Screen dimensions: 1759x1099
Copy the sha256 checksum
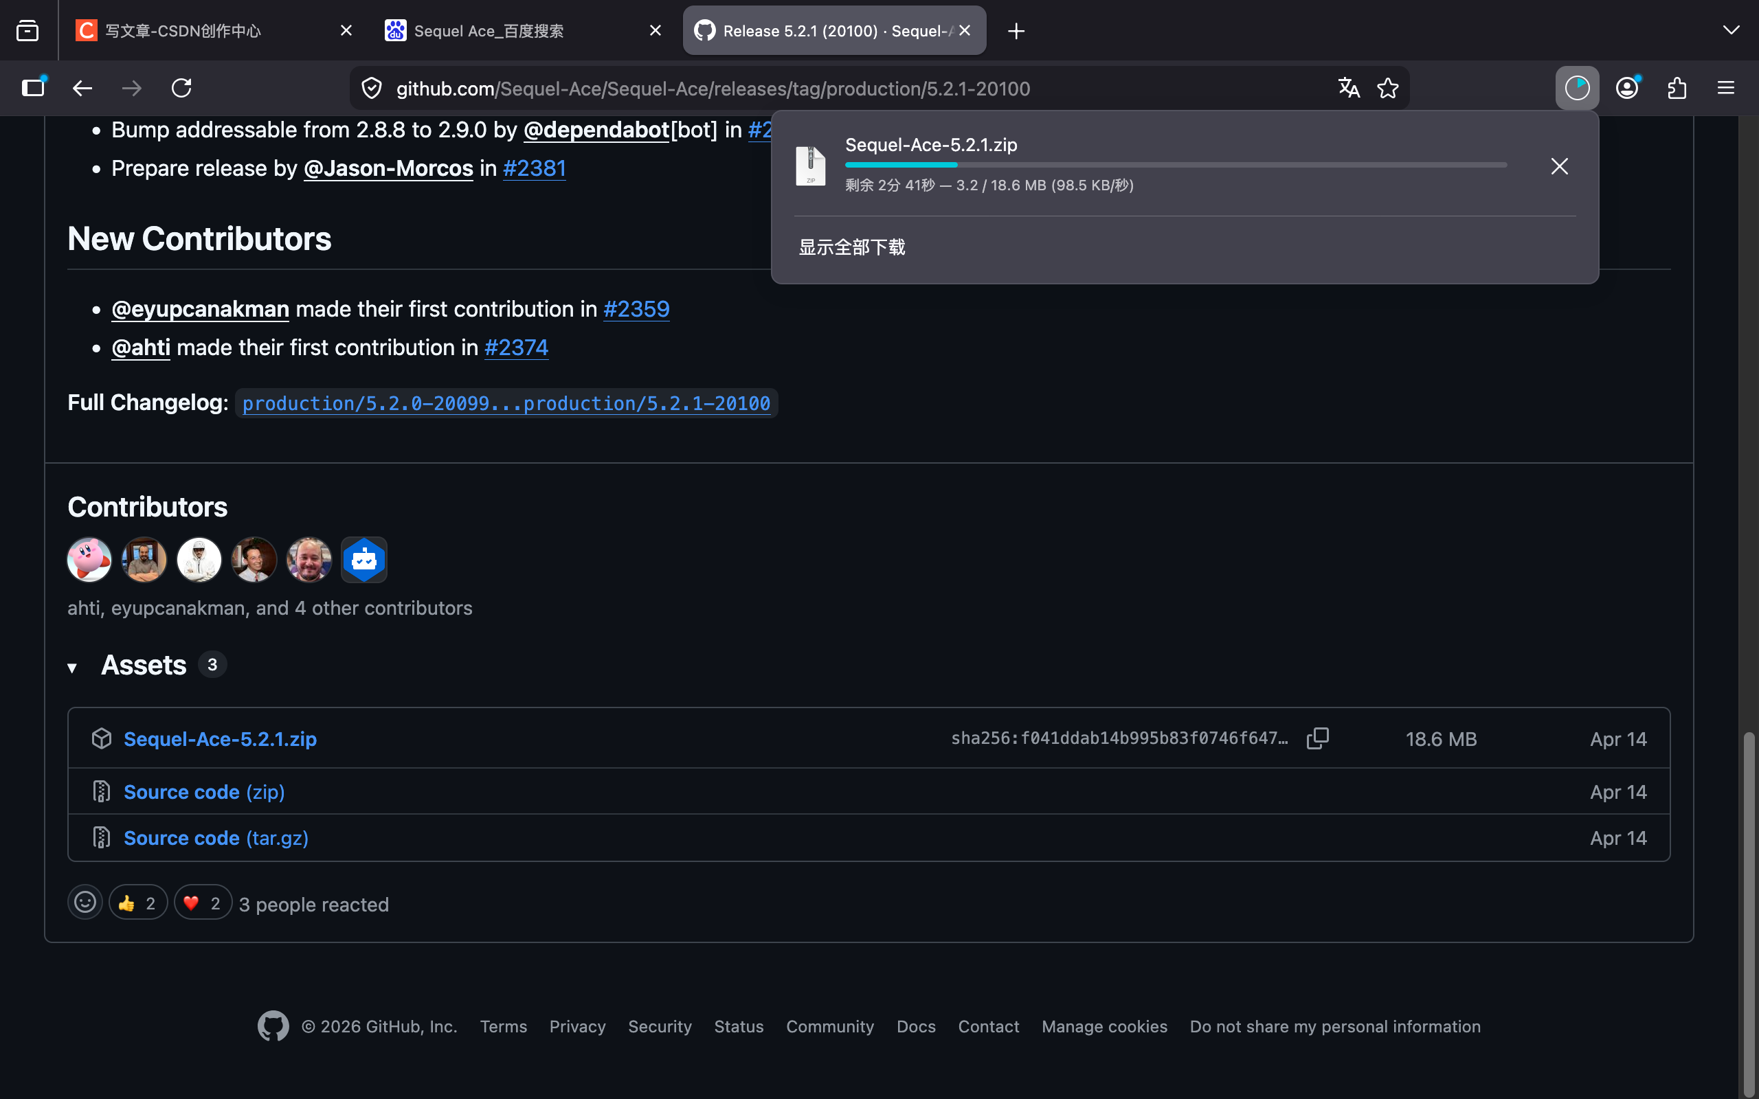(1318, 738)
